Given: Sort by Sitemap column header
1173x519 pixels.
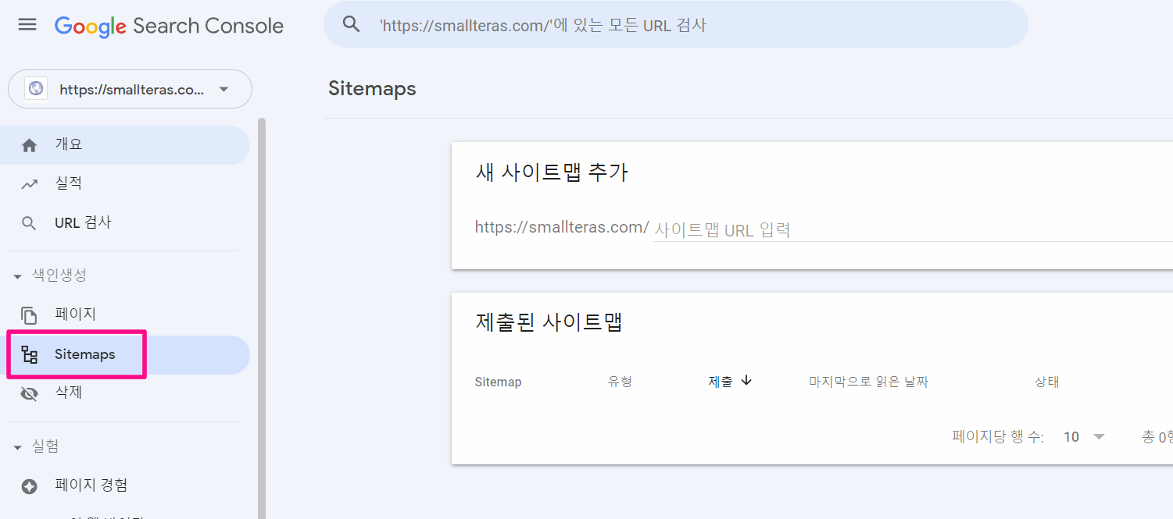Looking at the screenshot, I should pos(498,382).
